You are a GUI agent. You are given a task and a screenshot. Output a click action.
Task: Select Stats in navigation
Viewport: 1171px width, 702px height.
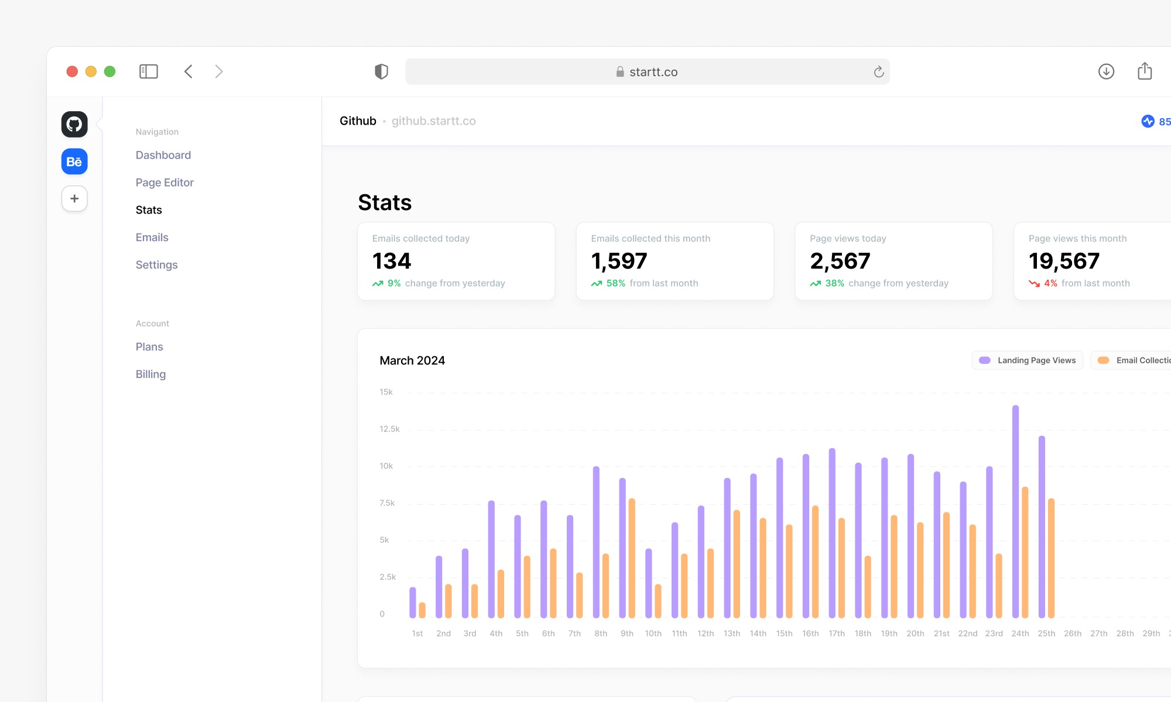pos(149,210)
